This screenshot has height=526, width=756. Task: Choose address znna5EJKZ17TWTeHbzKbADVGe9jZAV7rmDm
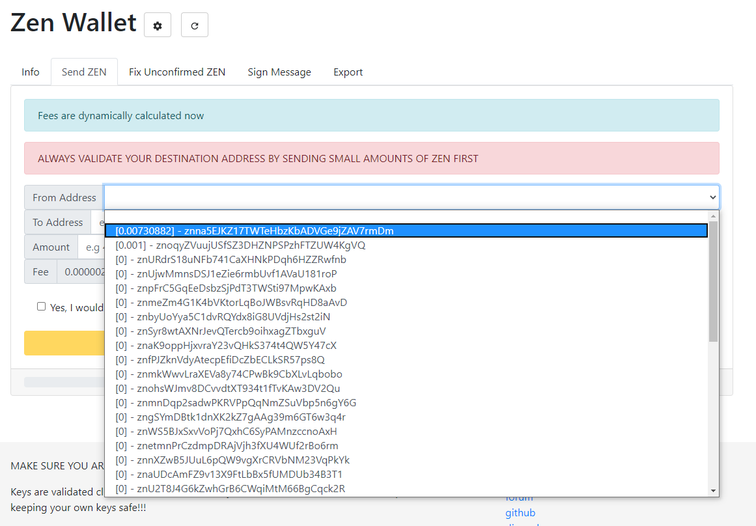click(406, 231)
